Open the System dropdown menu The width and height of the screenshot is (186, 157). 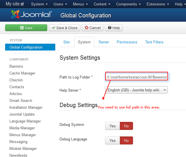coord(39,4)
